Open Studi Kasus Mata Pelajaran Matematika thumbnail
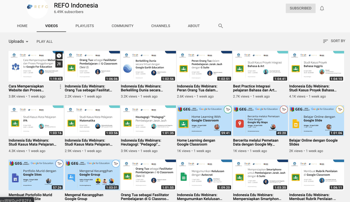350x202 pixels. (x=92, y=121)
